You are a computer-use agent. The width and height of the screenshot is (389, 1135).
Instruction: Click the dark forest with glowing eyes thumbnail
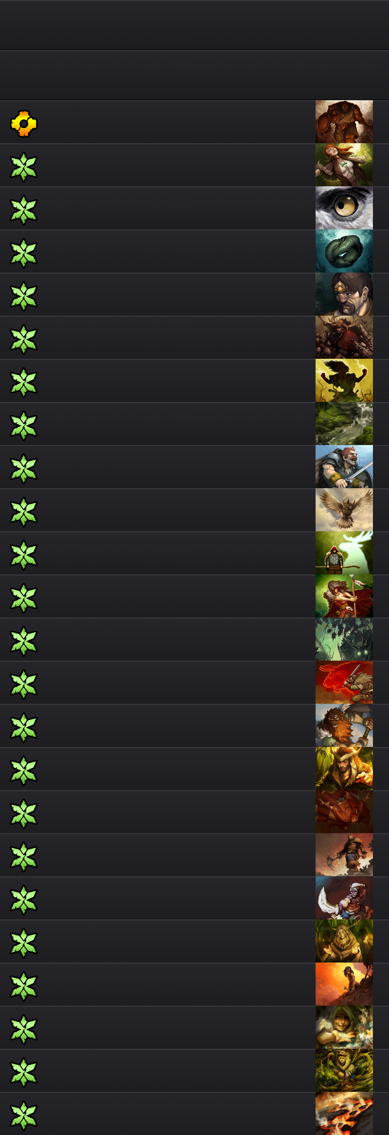[344, 639]
